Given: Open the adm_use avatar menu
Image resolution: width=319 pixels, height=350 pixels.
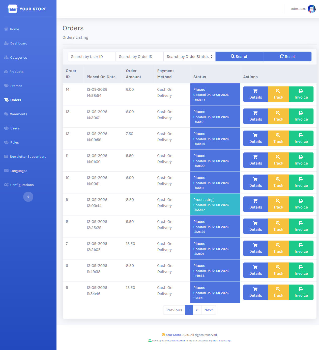Looking at the screenshot, I should (x=312, y=9).
